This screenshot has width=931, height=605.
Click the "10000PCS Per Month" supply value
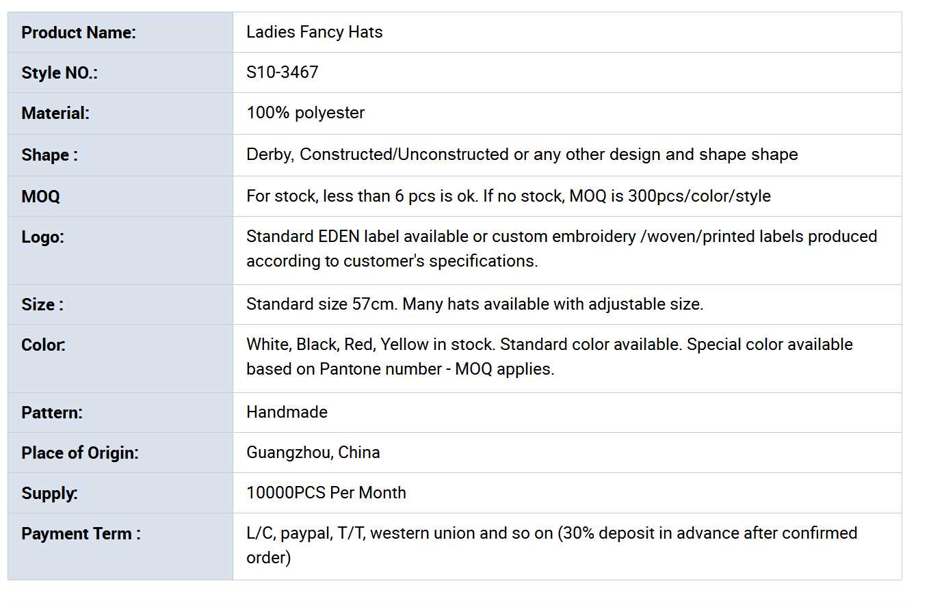[x=326, y=493]
